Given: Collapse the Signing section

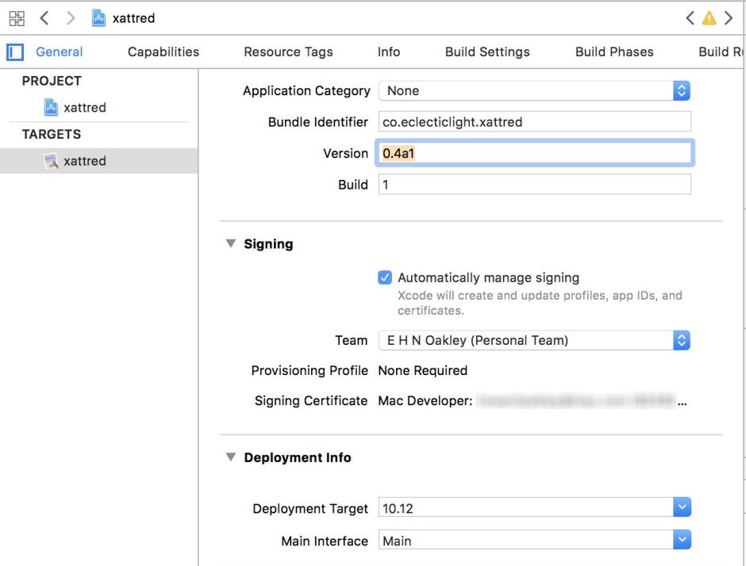Looking at the screenshot, I should click(x=231, y=244).
